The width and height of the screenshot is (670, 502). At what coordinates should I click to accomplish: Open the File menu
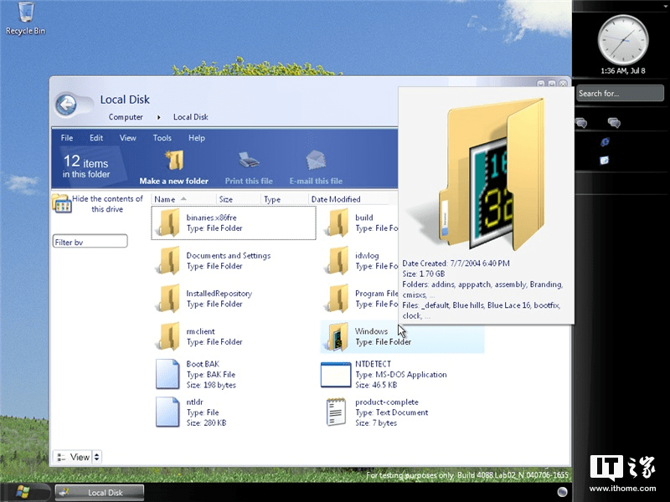[x=66, y=138]
